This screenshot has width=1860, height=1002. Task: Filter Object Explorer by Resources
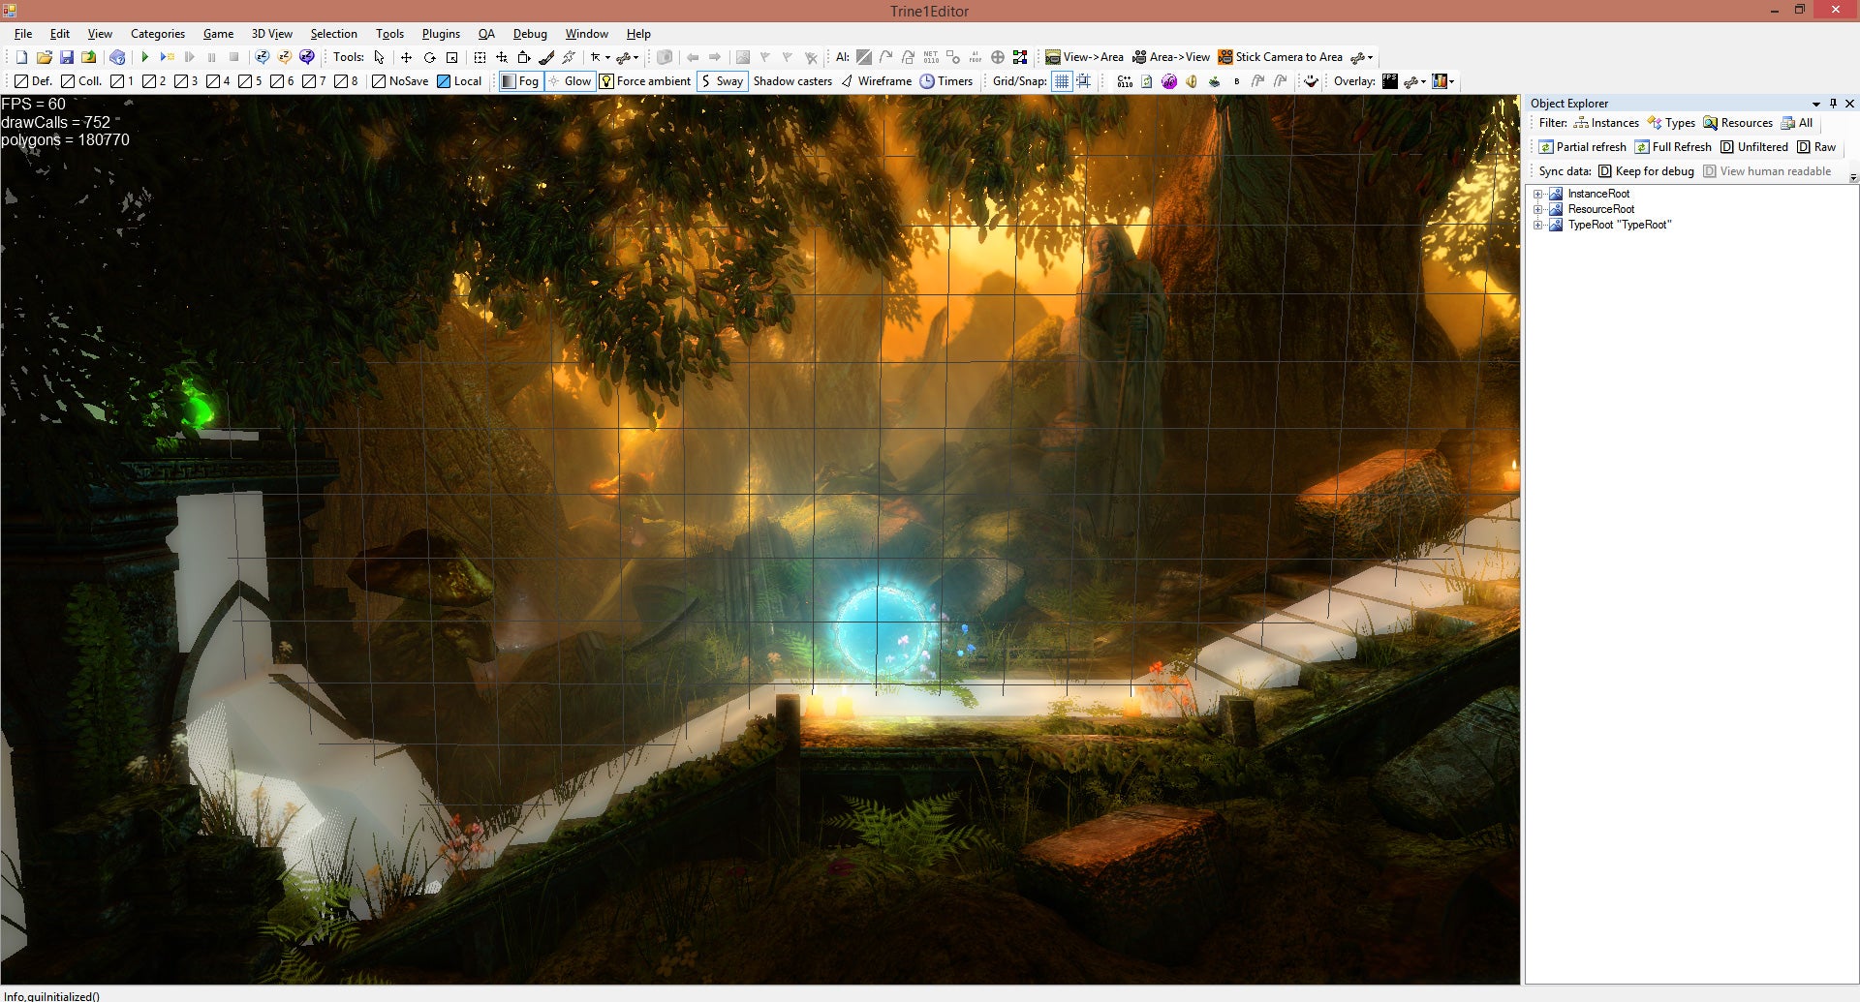1738,123
